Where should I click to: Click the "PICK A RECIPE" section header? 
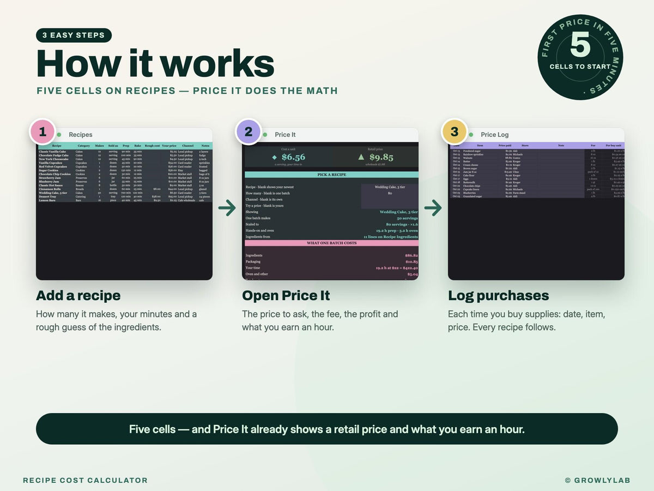pos(331,175)
